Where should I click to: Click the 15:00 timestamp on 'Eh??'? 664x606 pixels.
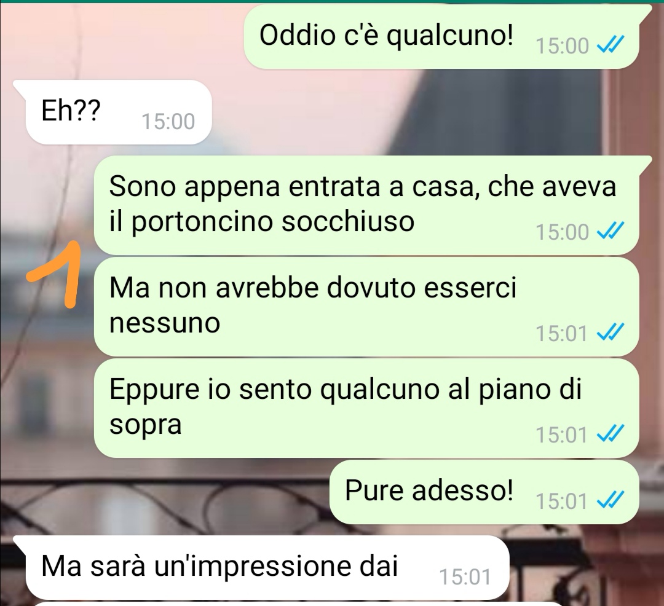point(168,122)
